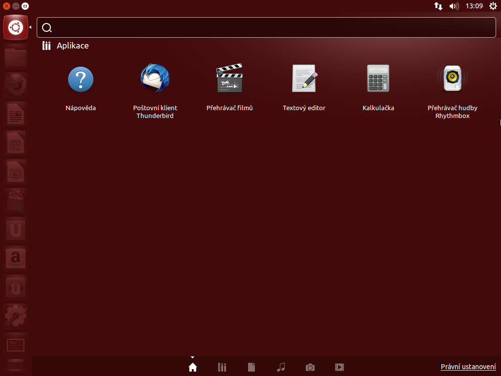The image size is (501, 376).
Task: Launch the Textový editor application
Action: pyautogui.click(x=304, y=78)
